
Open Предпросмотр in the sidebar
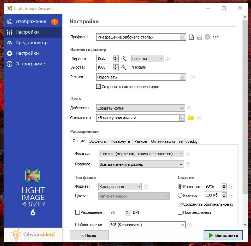(x=33, y=42)
